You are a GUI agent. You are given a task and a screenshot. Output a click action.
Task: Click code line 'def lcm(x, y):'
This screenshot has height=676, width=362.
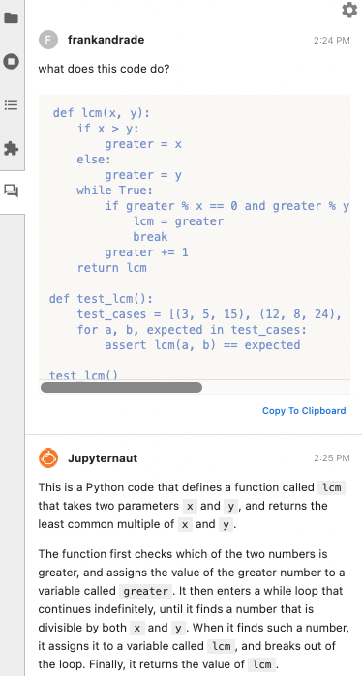[101, 113]
